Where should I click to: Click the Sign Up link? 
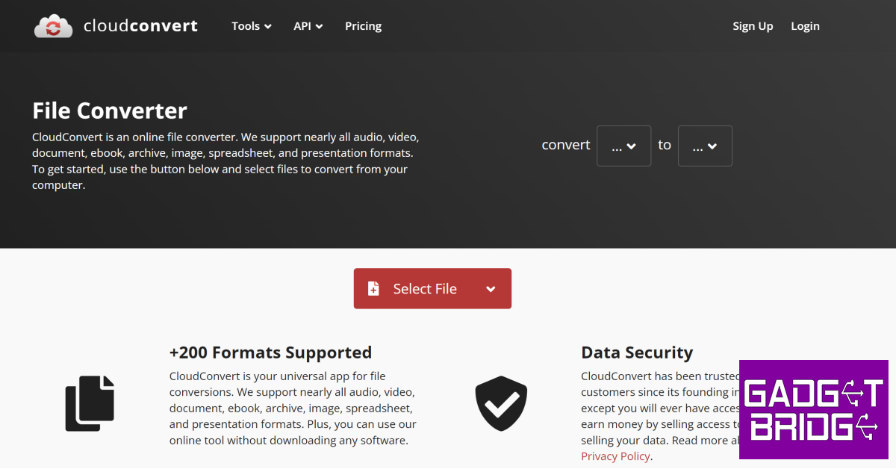coord(753,26)
